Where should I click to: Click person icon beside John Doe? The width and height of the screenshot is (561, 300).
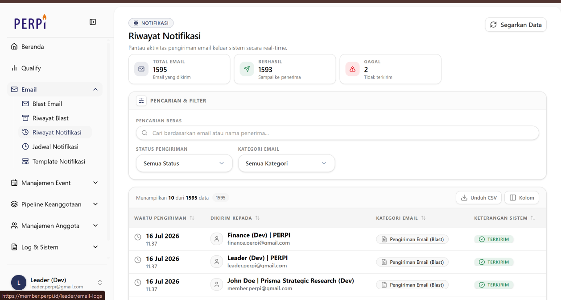click(x=217, y=284)
